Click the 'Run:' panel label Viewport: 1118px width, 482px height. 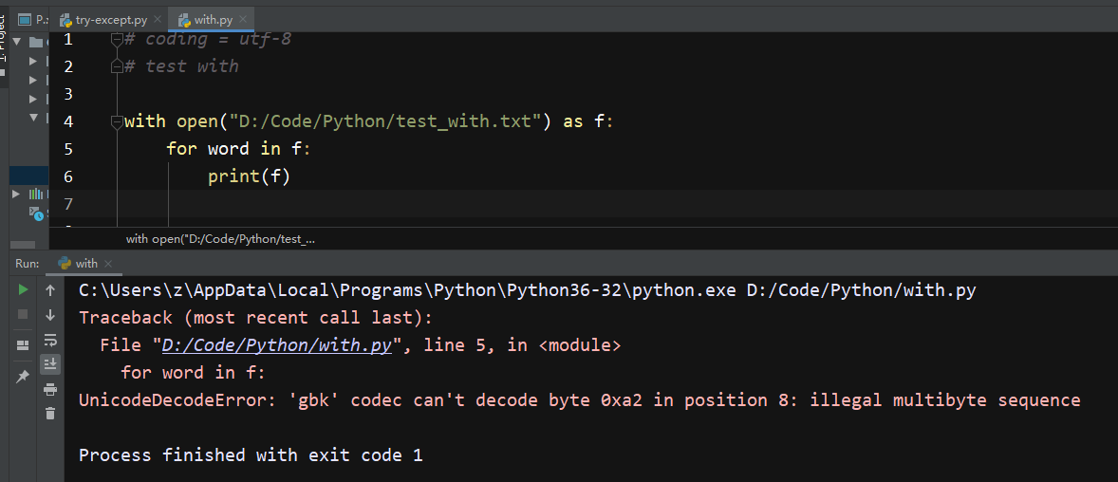tap(28, 264)
